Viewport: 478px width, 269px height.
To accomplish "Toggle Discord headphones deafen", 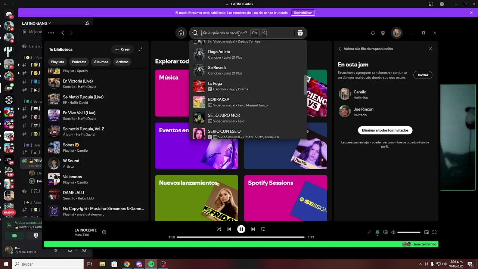I will click(x=70, y=250).
